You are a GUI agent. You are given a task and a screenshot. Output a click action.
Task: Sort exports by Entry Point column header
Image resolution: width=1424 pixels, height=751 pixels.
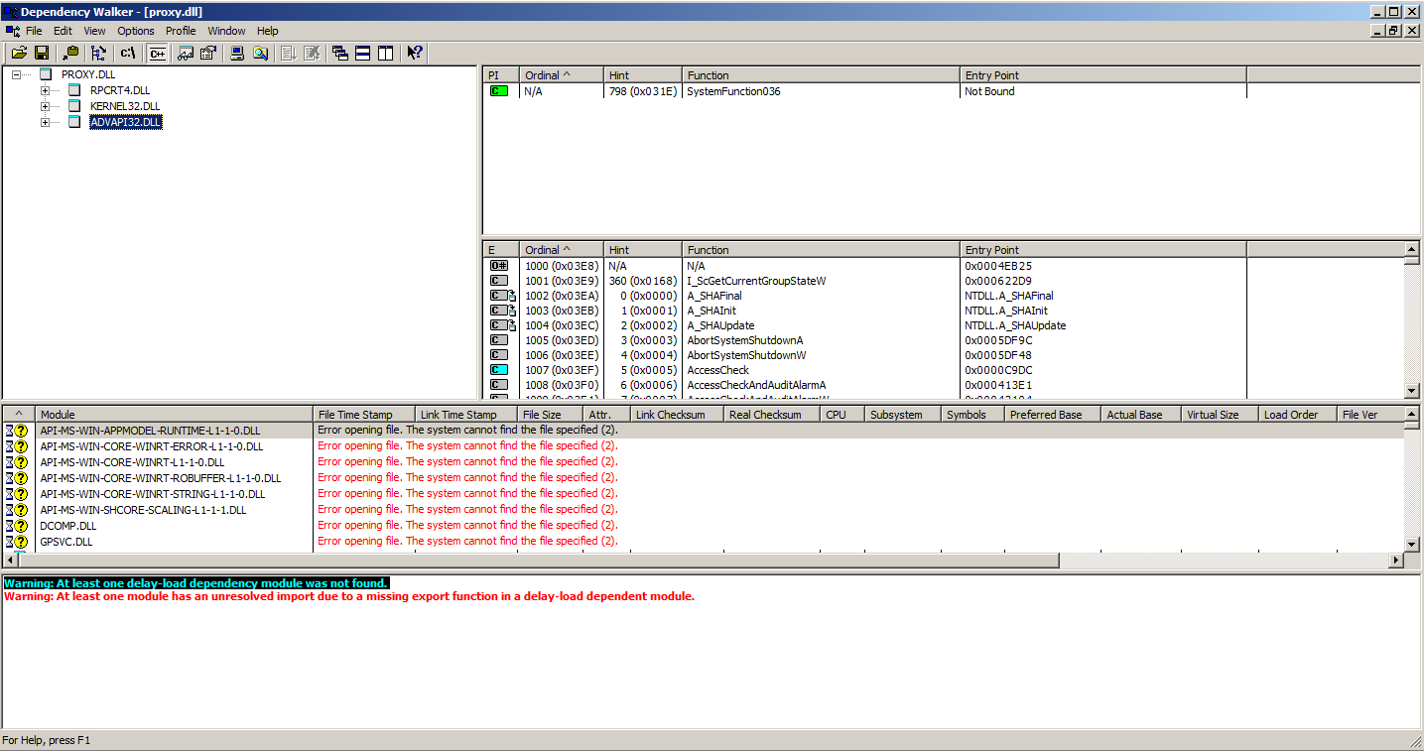[x=1103, y=250]
